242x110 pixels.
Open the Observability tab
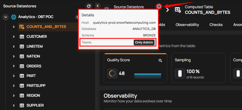click(x=187, y=25)
